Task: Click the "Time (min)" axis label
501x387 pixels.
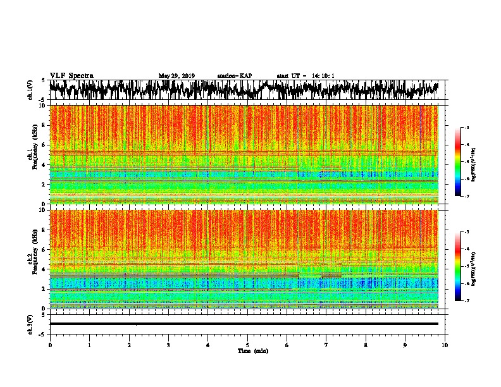Action: [253, 351]
